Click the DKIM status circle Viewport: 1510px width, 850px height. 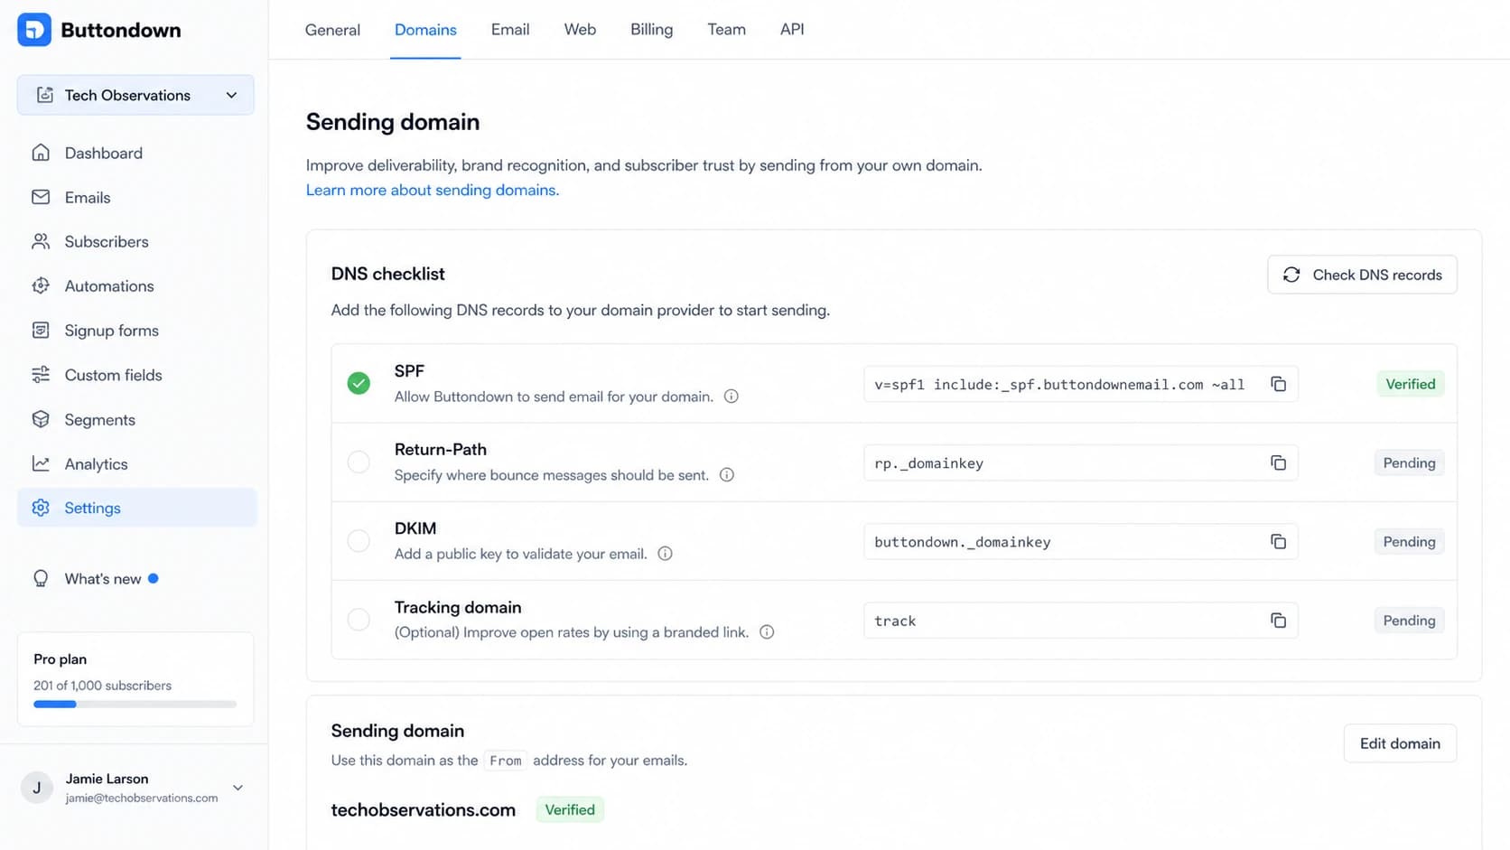[x=359, y=540]
